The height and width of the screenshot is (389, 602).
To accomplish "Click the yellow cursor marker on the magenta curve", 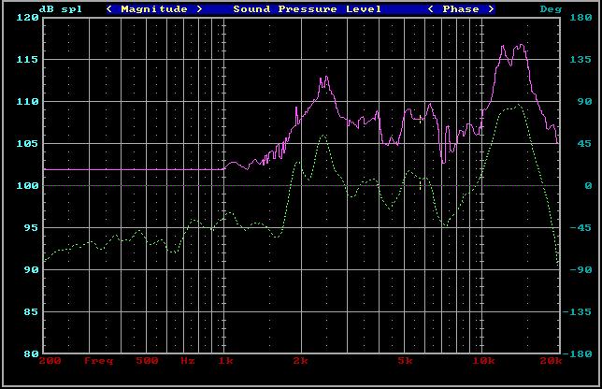I will pyautogui.click(x=421, y=119).
